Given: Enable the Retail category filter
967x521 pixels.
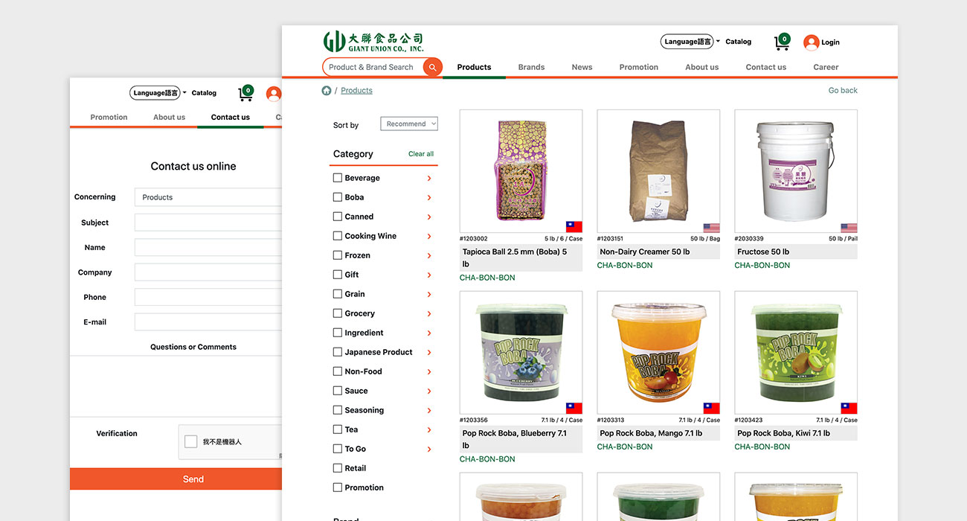Looking at the screenshot, I should [x=338, y=468].
